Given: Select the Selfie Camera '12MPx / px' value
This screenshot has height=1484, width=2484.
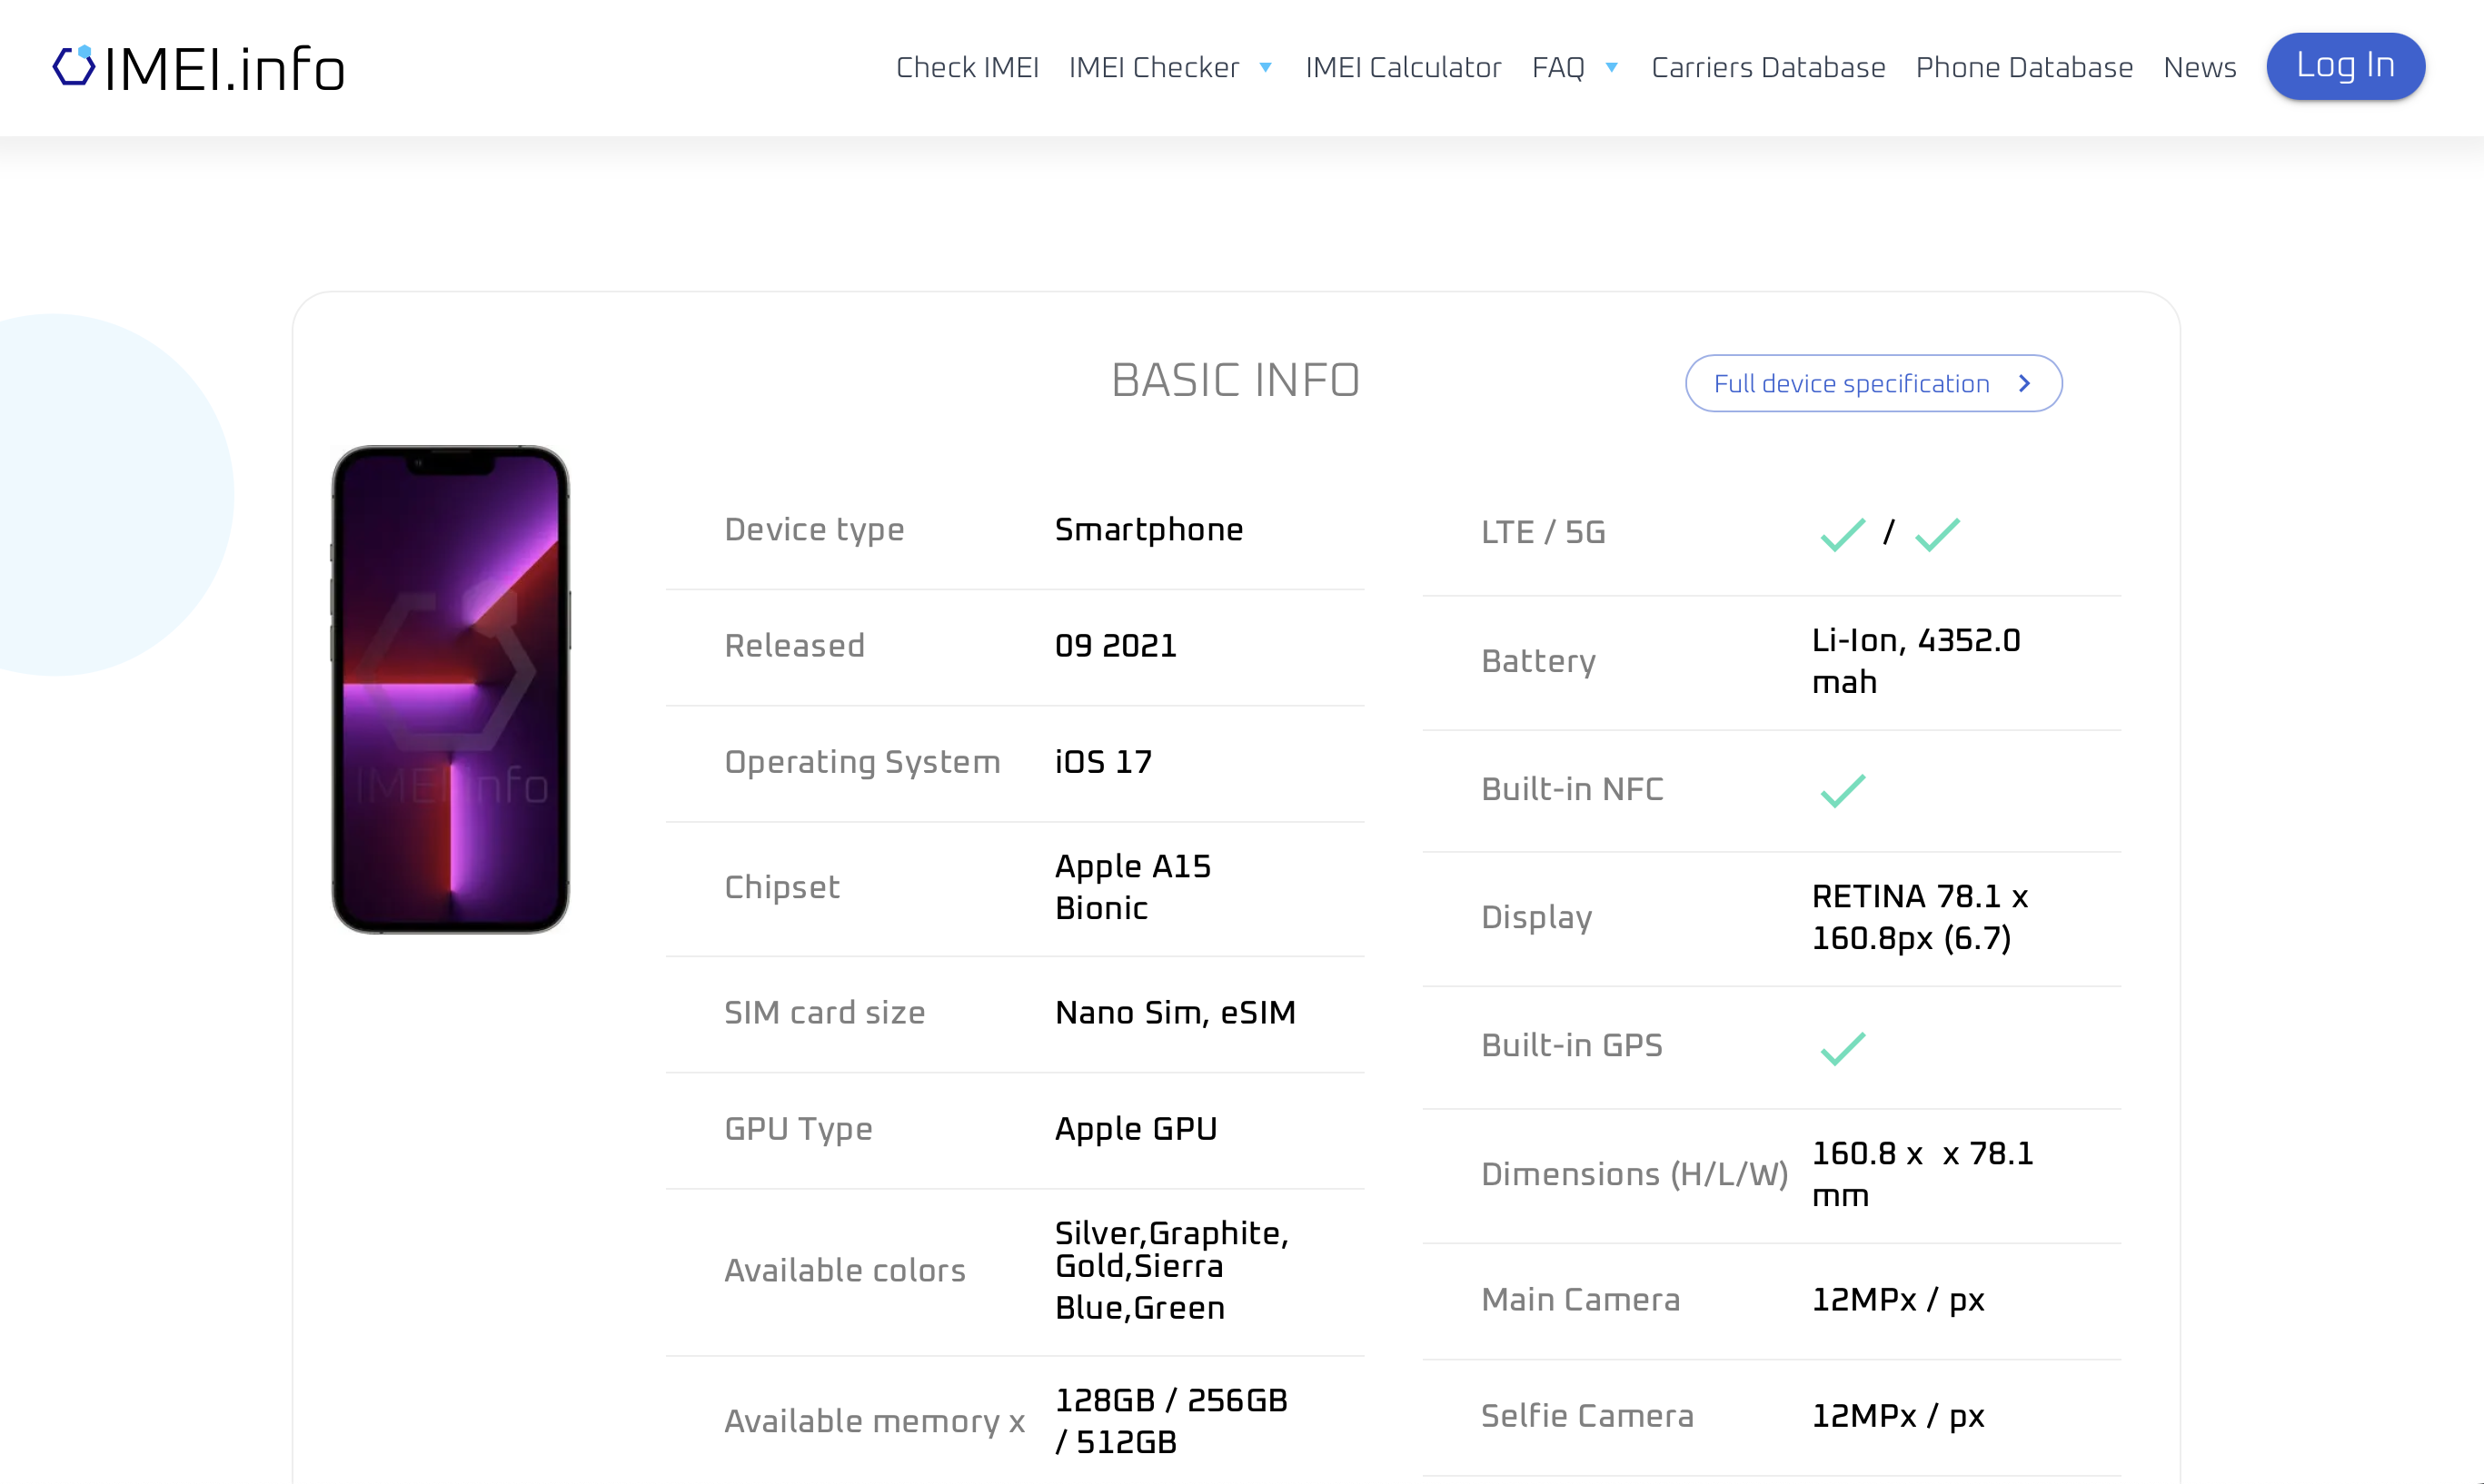Looking at the screenshot, I should (1898, 1415).
